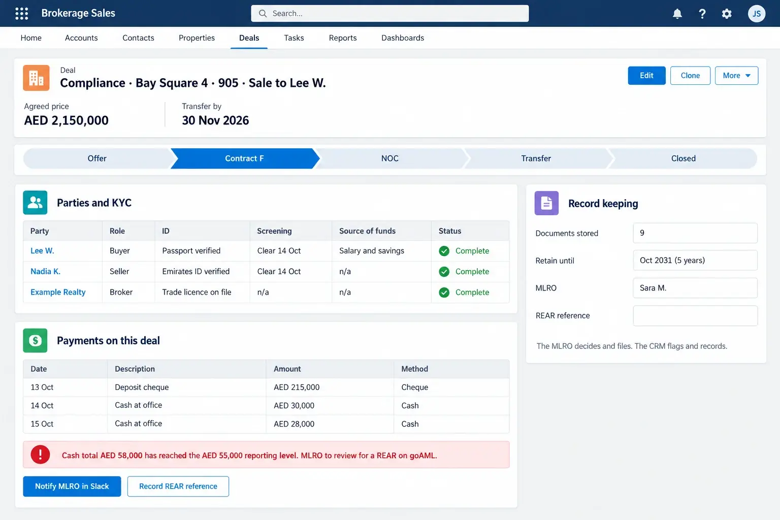The width and height of the screenshot is (780, 520).
Task: Click the Parties and KYC people icon
Action: click(35, 203)
